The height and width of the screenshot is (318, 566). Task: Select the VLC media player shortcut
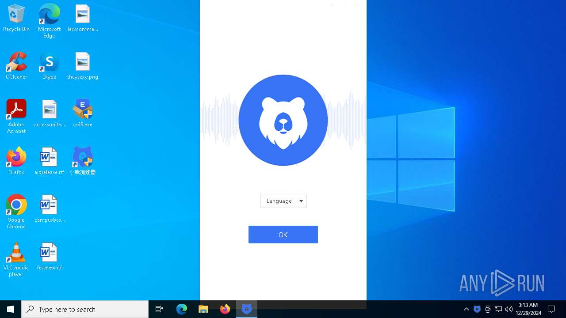point(16,260)
